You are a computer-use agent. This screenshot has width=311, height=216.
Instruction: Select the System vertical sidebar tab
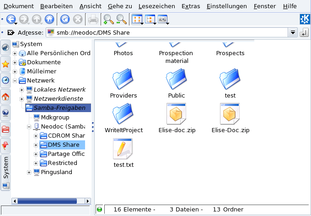6,168
